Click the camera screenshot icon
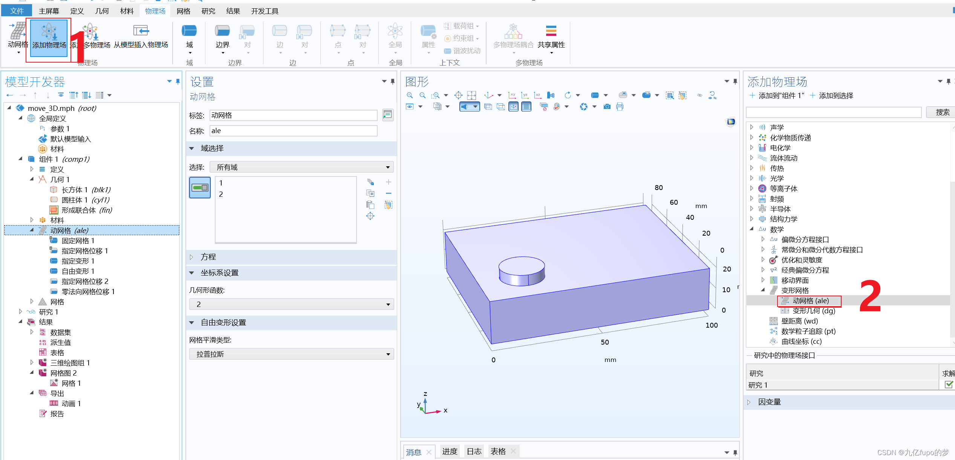This screenshot has width=955, height=460. [607, 107]
